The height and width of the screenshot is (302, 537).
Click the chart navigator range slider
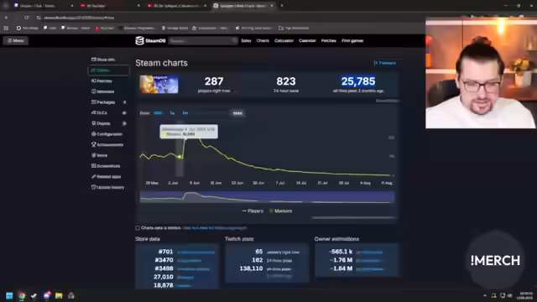(x=267, y=197)
